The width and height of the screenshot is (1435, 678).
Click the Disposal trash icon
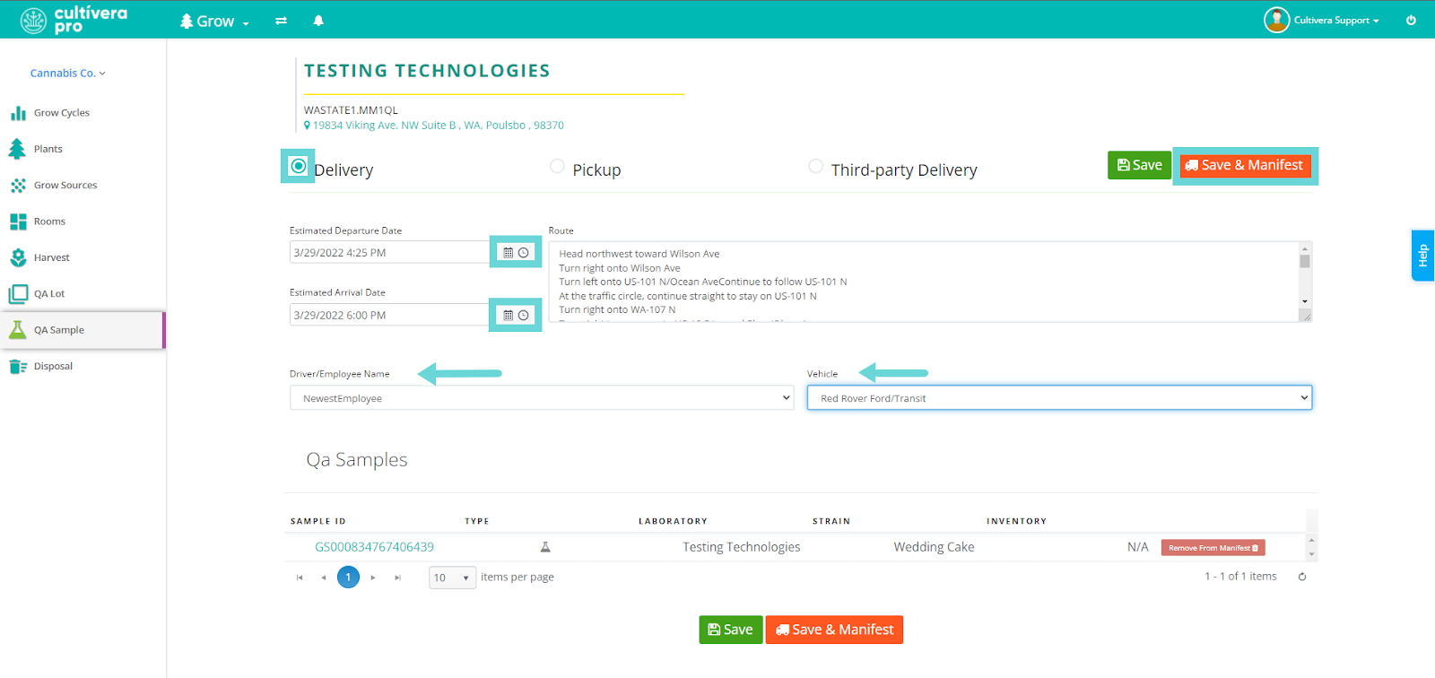pos(18,366)
